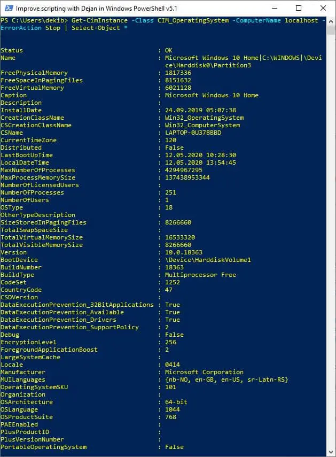336x457 pixels.
Task: Click the LastBootUpTime value
Action: 201,155
